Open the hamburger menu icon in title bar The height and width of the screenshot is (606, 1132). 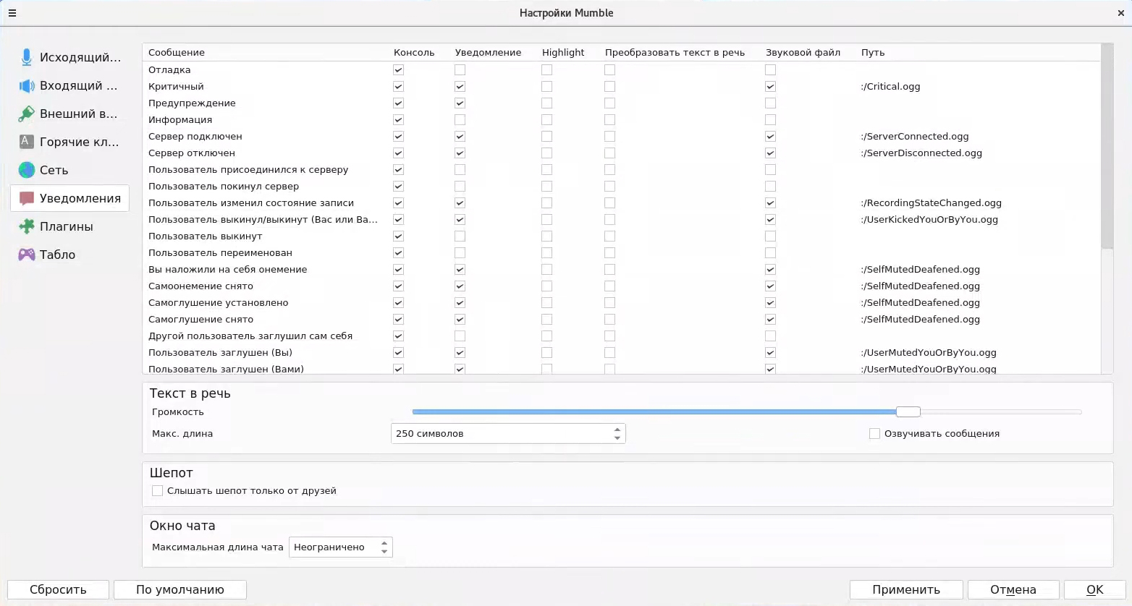click(x=12, y=13)
